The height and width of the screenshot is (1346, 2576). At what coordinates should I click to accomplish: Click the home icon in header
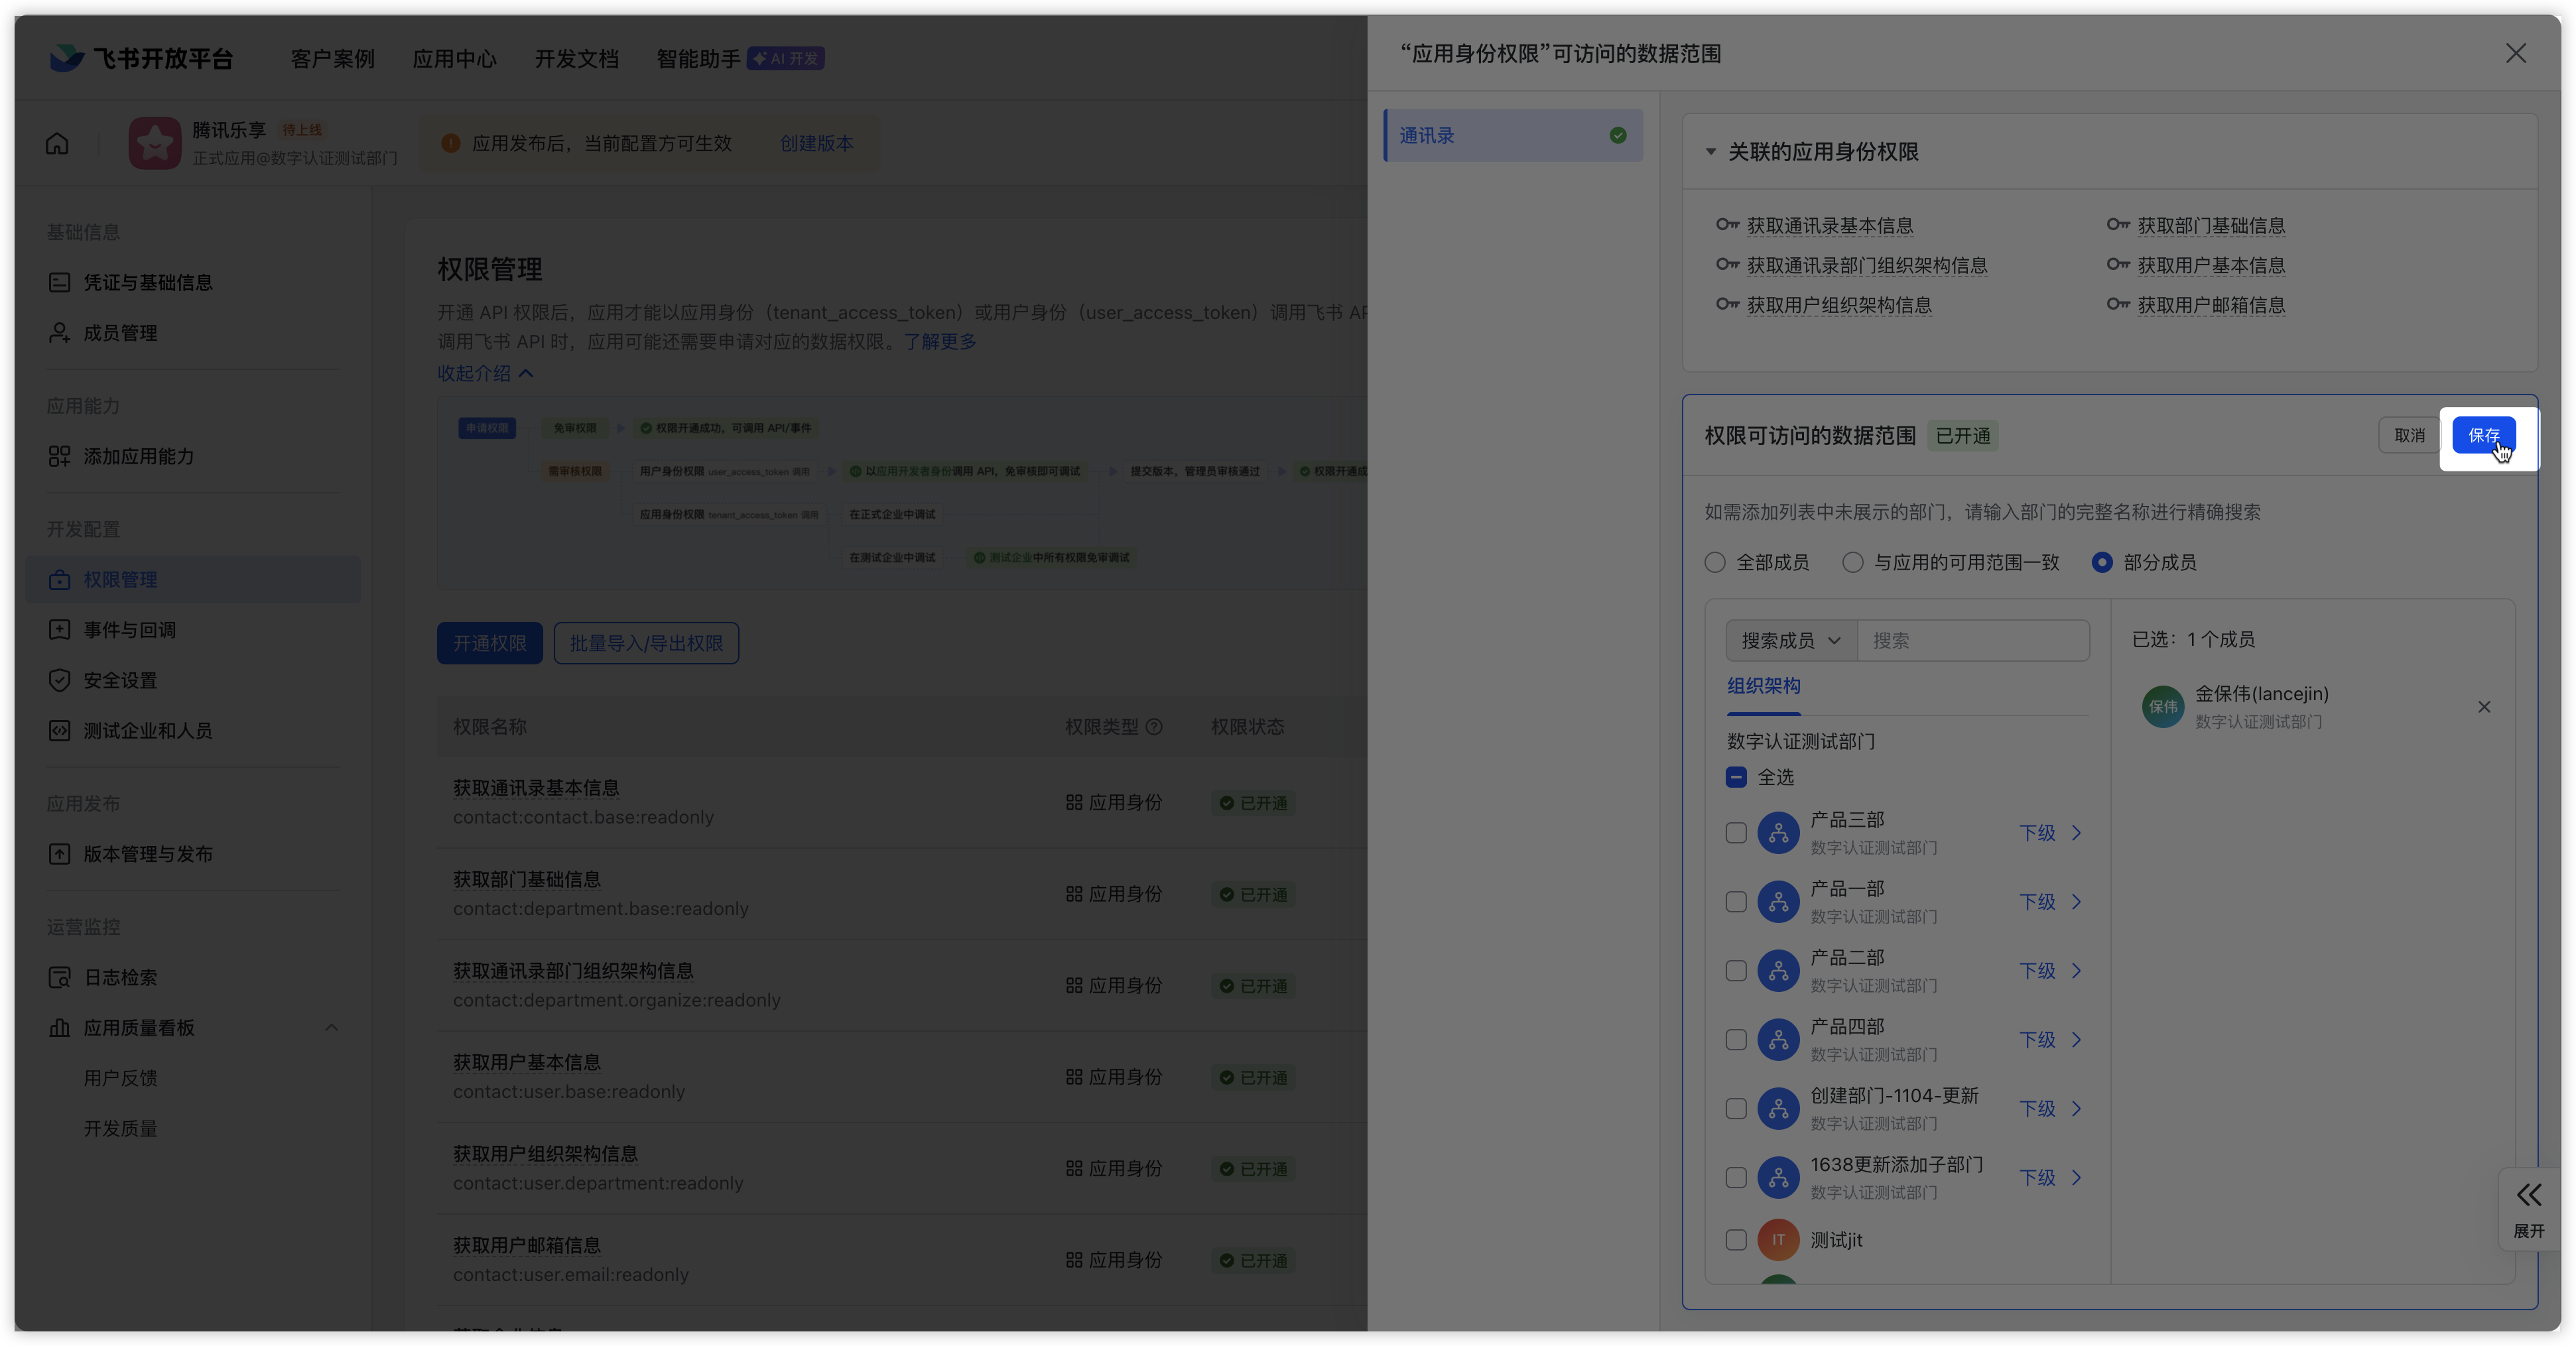pos(57,143)
